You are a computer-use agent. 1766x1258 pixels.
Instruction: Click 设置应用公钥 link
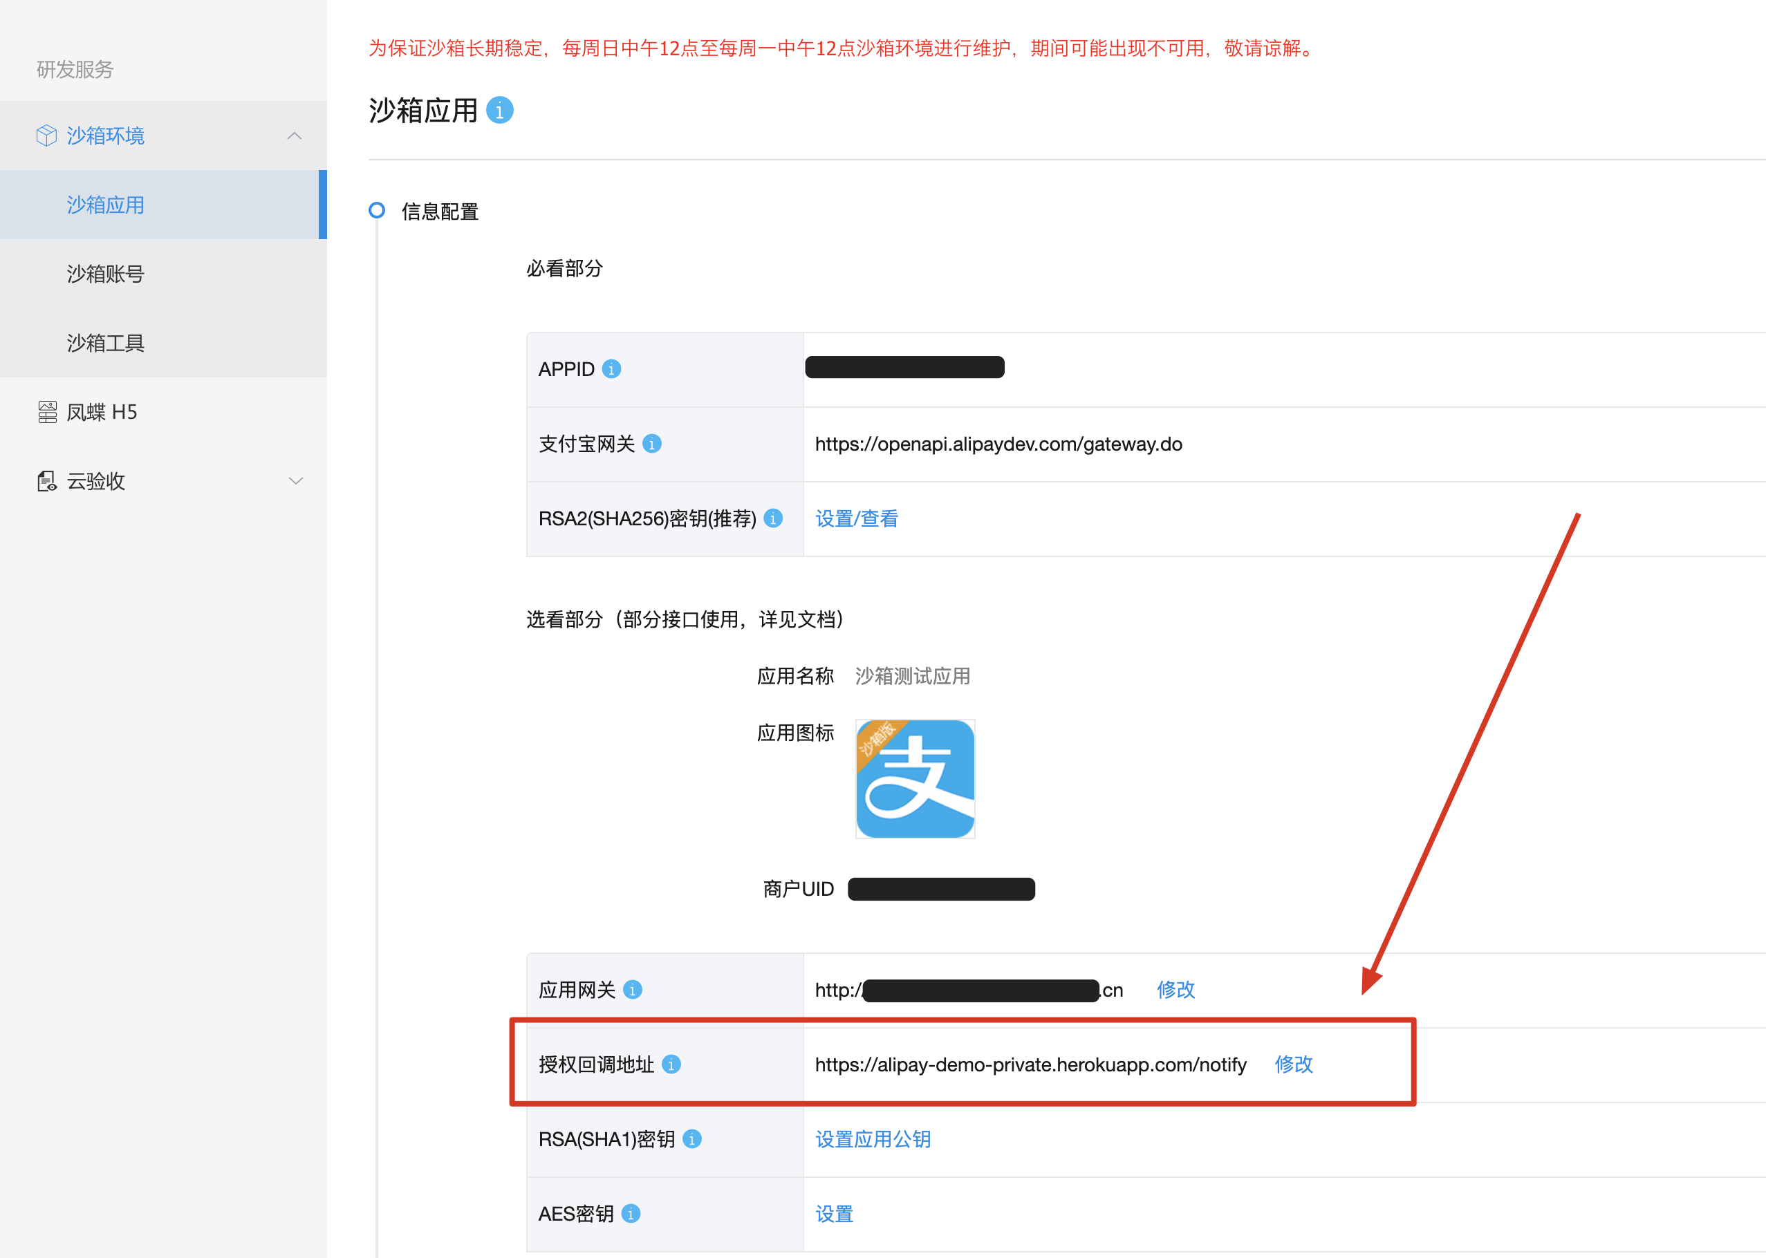(x=873, y=1138)
